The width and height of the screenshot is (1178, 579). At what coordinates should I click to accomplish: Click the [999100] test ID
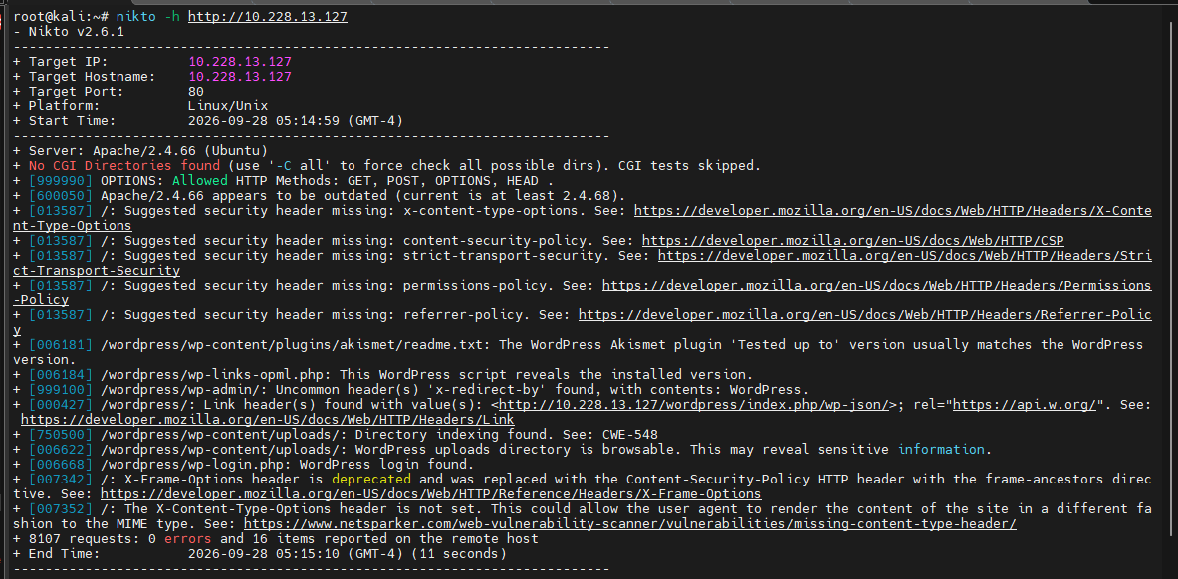click(60, 390)
